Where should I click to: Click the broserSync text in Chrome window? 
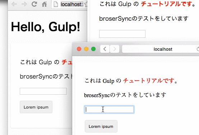(46, 76)
